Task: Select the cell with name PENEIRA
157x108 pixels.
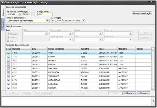Action: coord(64,61)
